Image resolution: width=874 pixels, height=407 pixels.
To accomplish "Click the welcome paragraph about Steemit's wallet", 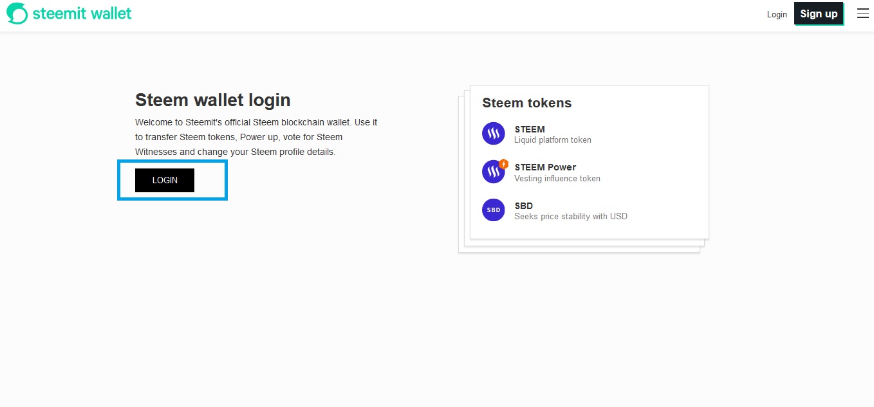I will (256, 137).
